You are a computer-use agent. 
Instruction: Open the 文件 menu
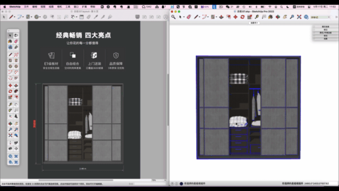pyautogui.click(x=26, y=7)
